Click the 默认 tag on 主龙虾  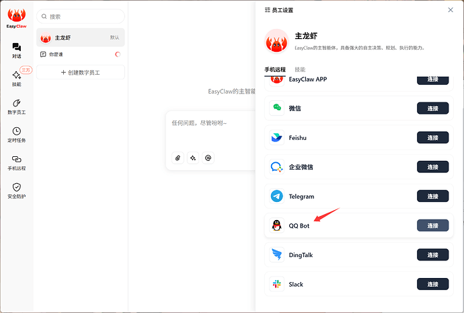[x=114, y=37]
